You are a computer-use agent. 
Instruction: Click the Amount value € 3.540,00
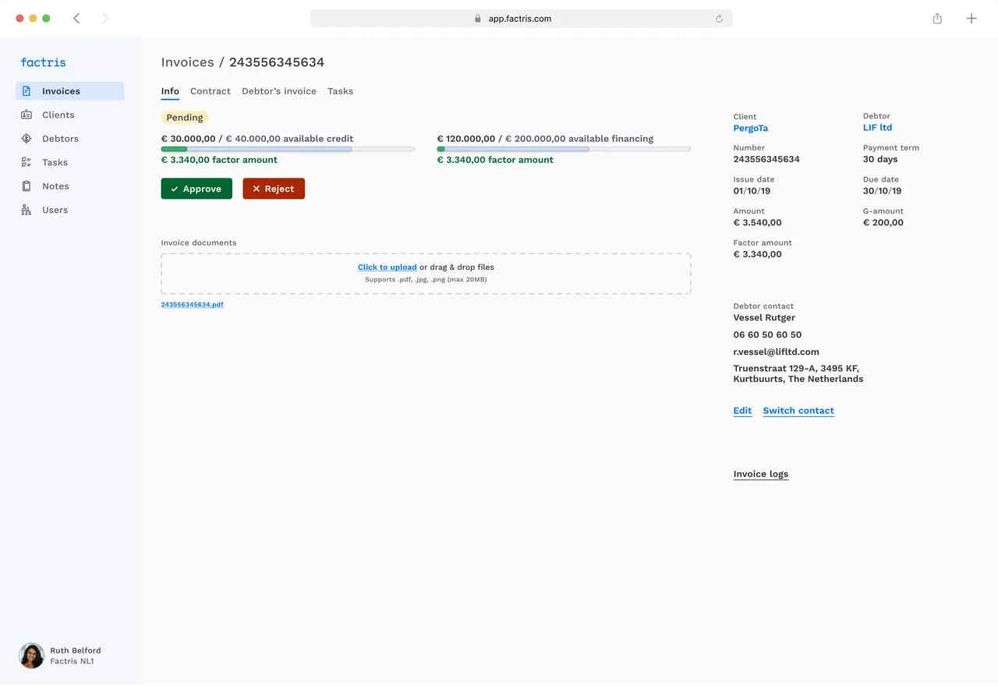coord(757,223)
